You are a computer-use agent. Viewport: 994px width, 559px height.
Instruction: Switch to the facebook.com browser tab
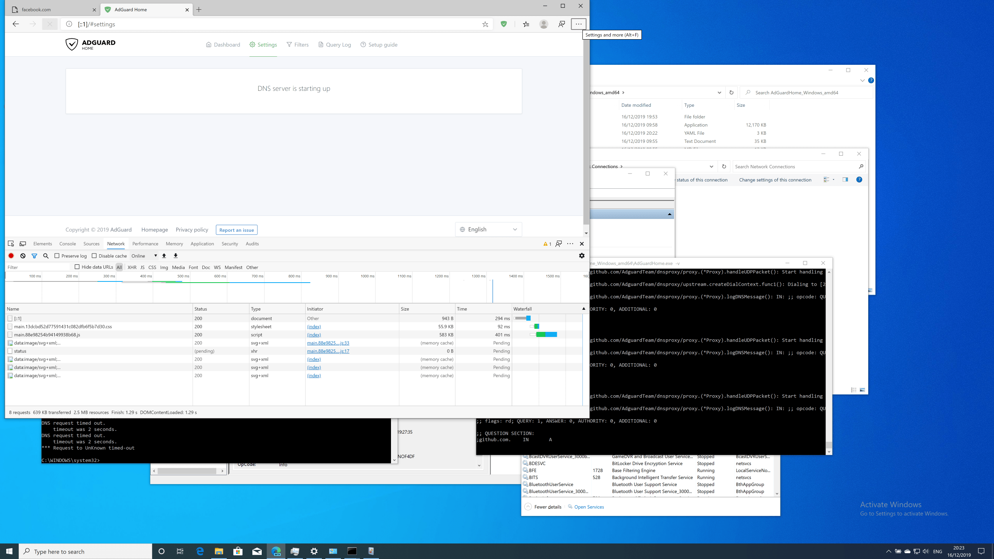click(53, 9)
